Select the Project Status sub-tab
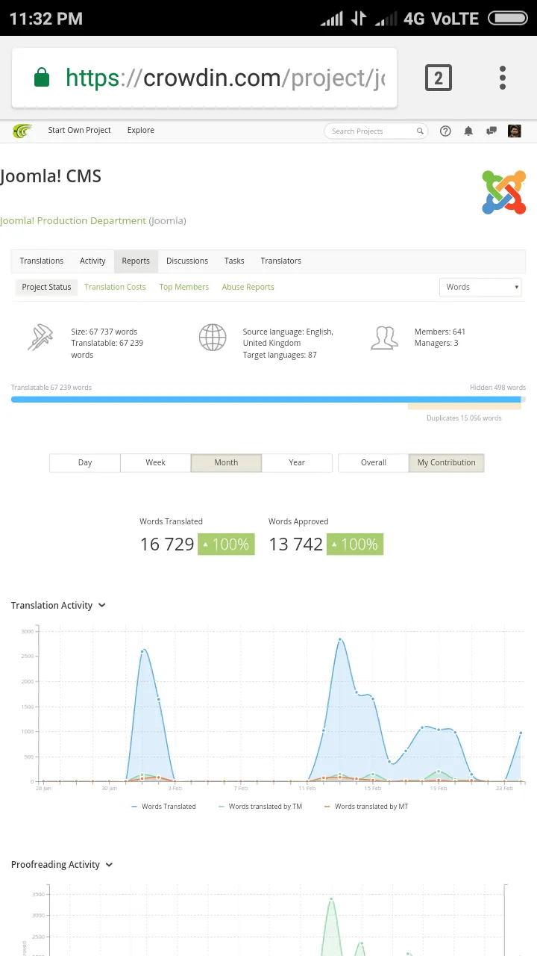The image size is (537, 956). (x=46, y=287)
